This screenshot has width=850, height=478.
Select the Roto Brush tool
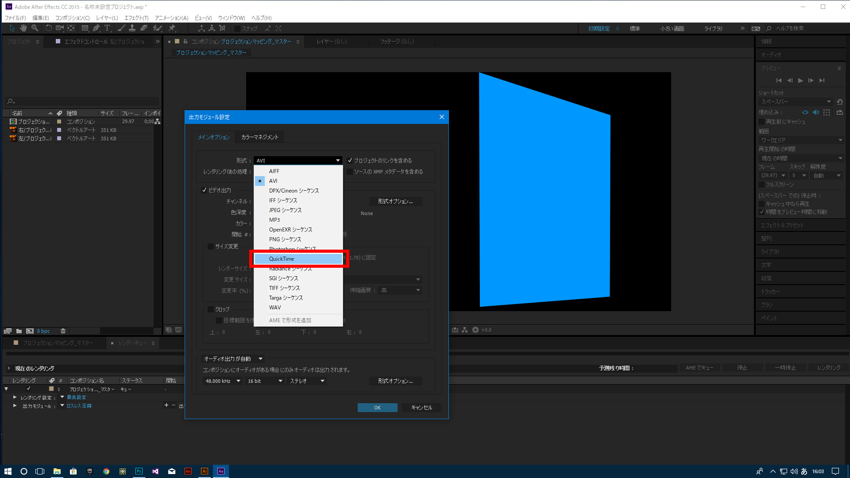click(x=157, y=28)
